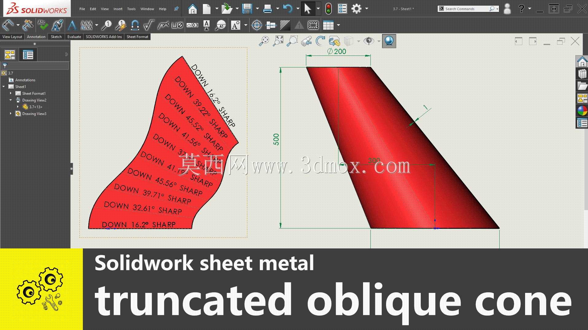Open the Insert menu
Image resolution: width=588 pixels, height=330 pixels.
118,9
